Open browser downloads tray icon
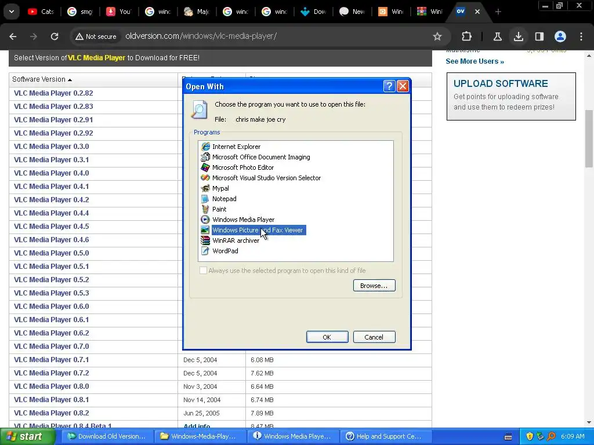 click(518, 37)
